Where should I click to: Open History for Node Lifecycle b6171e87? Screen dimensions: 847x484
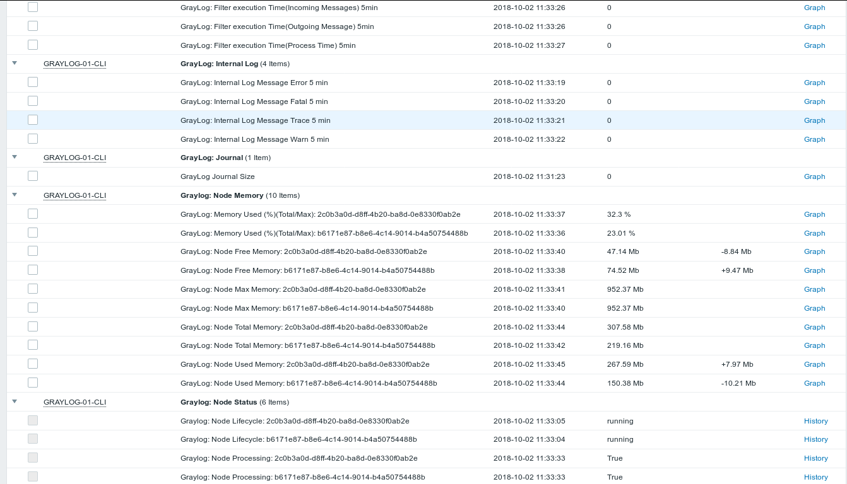[815, 439]
